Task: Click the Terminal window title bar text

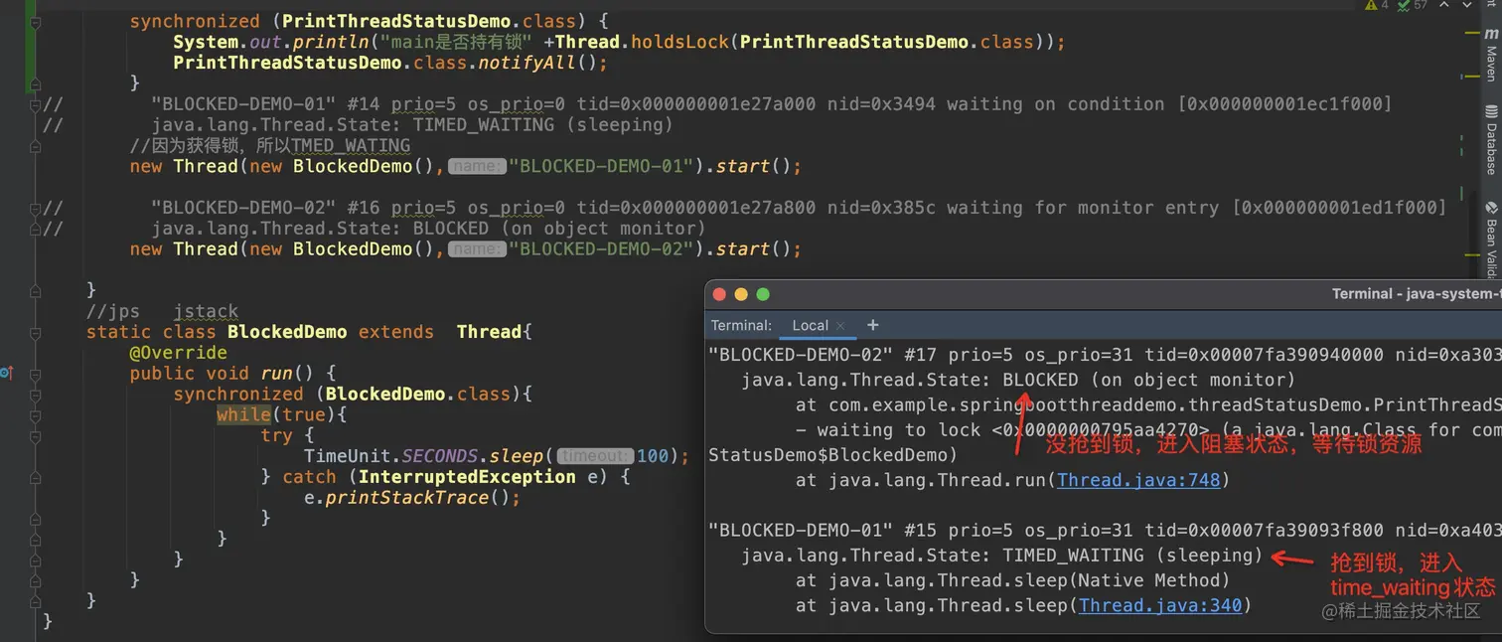Action: pos(1416,294)
